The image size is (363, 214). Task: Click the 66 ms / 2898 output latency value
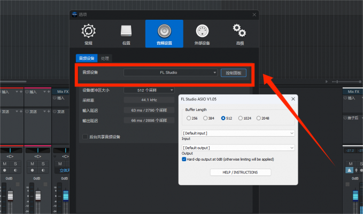(149, 121)
